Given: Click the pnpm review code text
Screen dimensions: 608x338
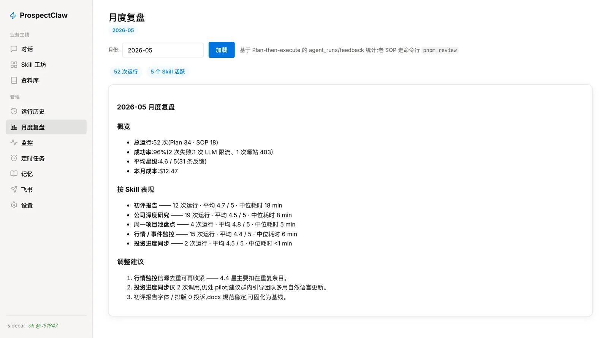Looking at the screenshot, I should [440, 50].
